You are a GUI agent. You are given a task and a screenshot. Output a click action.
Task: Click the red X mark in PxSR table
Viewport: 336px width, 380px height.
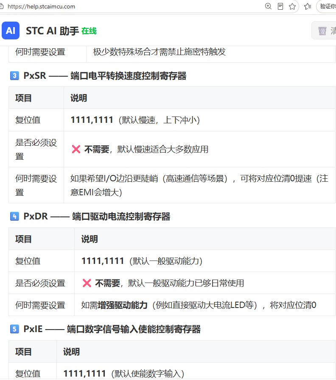pyautogui.click(x=76, y=149)
